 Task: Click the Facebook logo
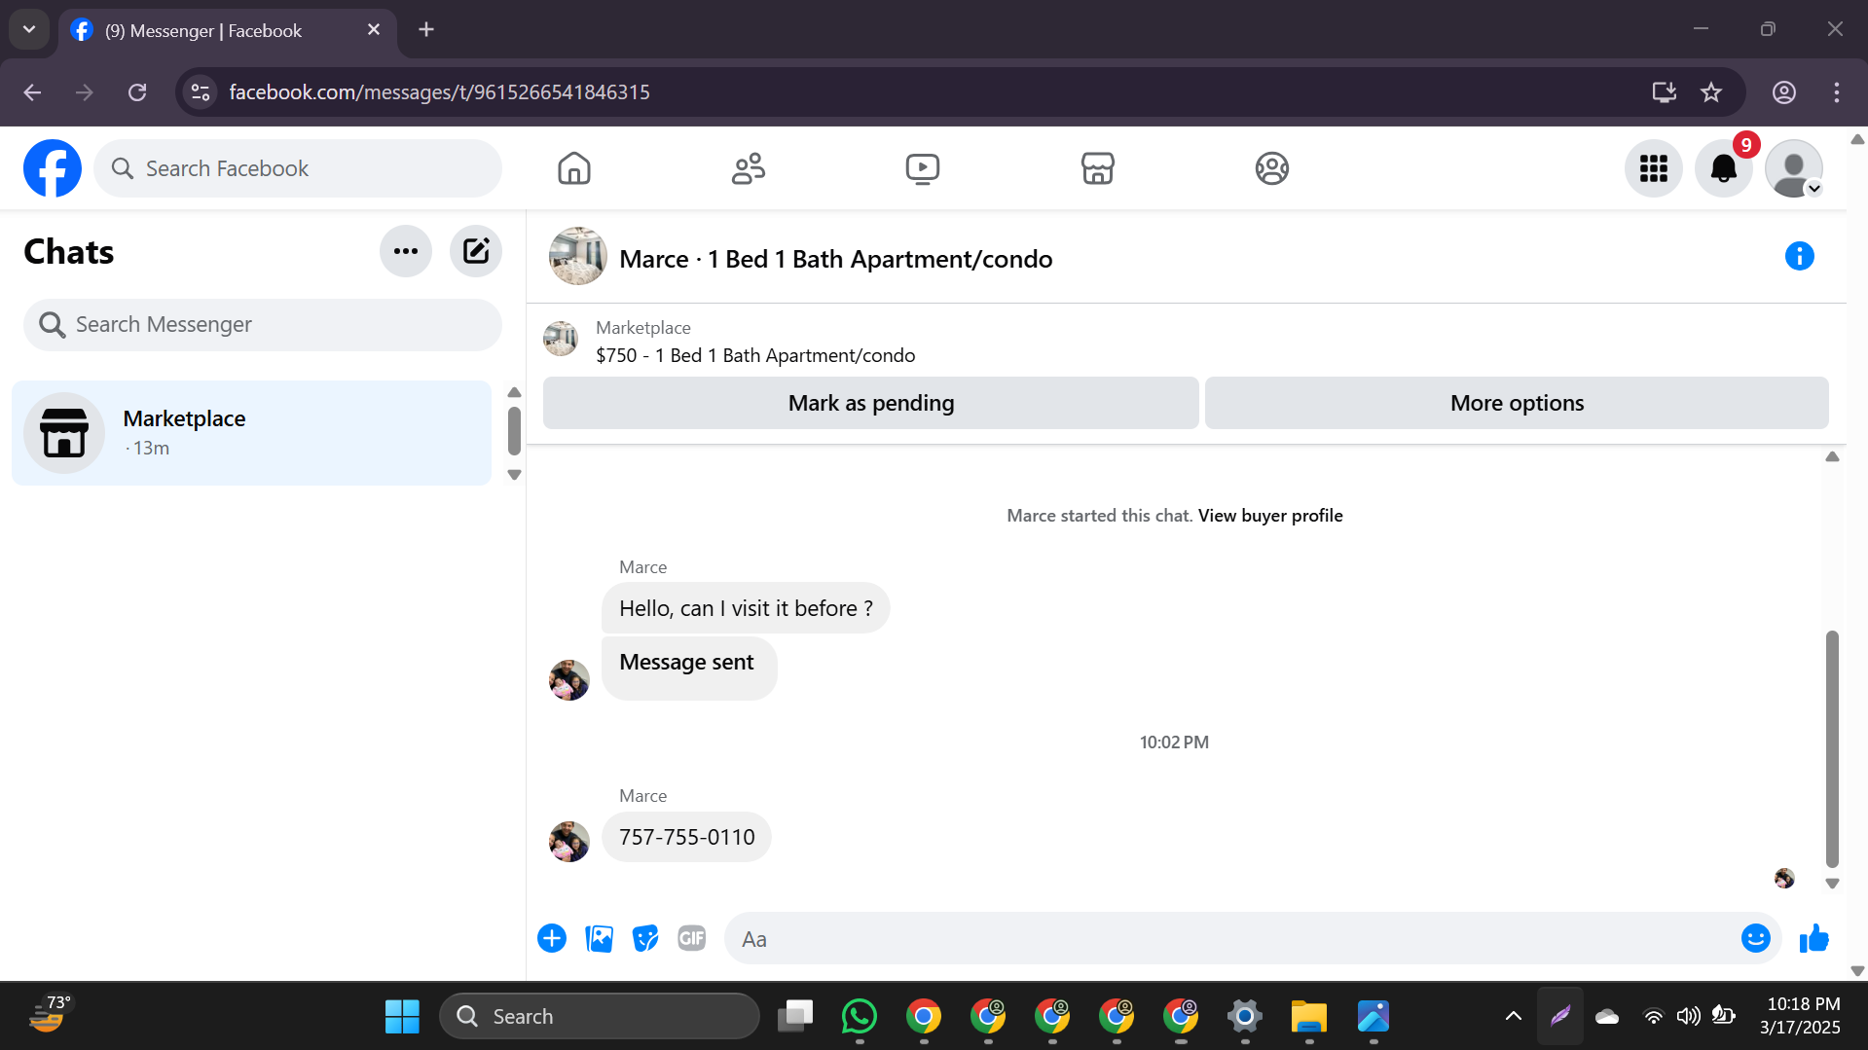coord(53,168)
